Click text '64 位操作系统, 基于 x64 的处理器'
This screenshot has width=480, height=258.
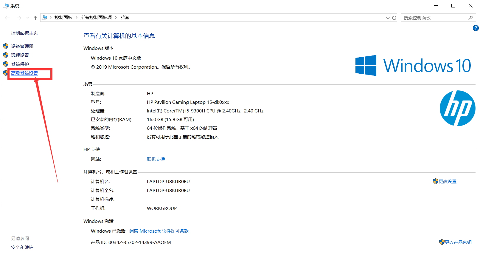pyautogui.click(x=182, y=128)
